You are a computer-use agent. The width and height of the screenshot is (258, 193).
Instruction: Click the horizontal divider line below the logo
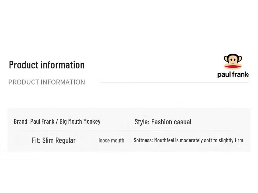pyautogui.click(x=174, y=82)
